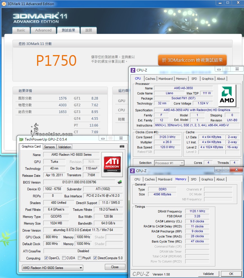Open the 測試結果 tab in 3DMark
The height and width of the screenshot is (278, 244).
coord(68,30)
